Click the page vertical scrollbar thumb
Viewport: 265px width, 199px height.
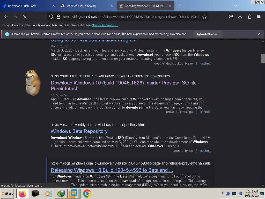(x=263, y=58)
